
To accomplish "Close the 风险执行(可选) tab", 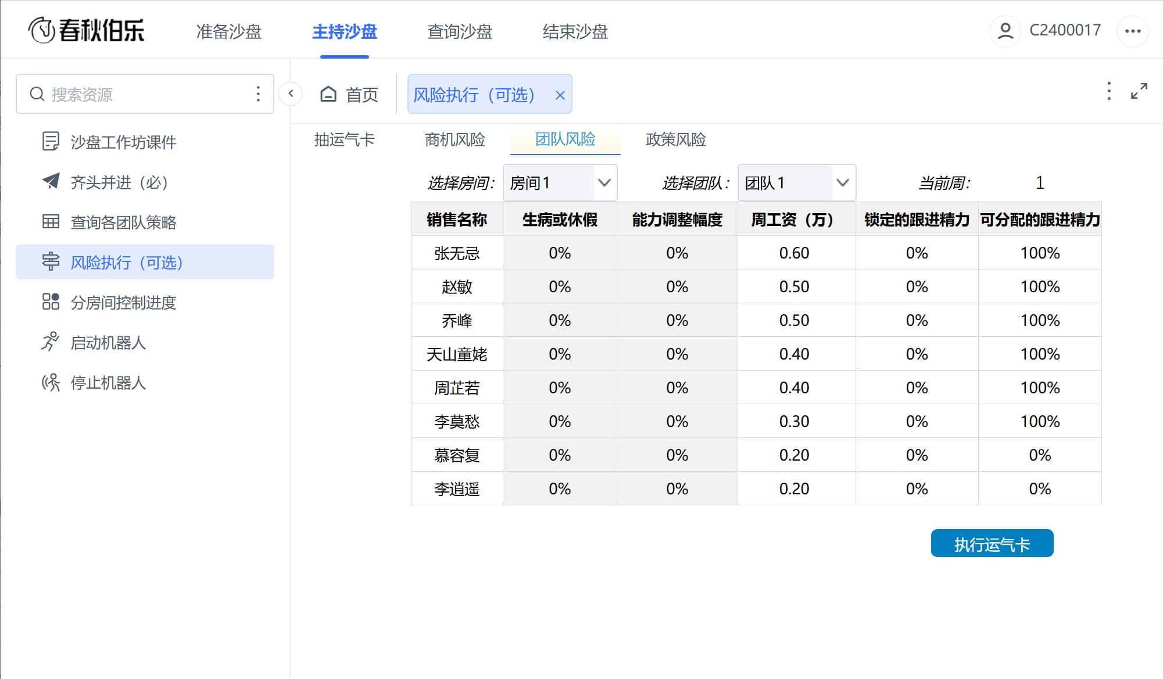I will click(x=560, y=95).
